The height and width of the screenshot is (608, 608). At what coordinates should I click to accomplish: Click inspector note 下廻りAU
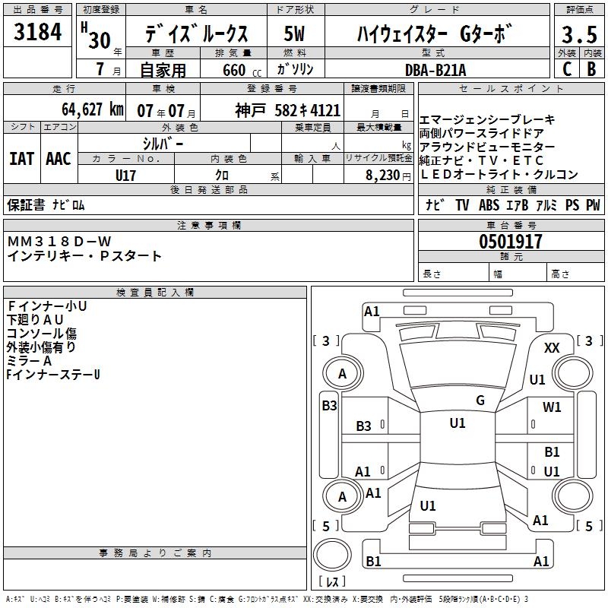[35, 319]
